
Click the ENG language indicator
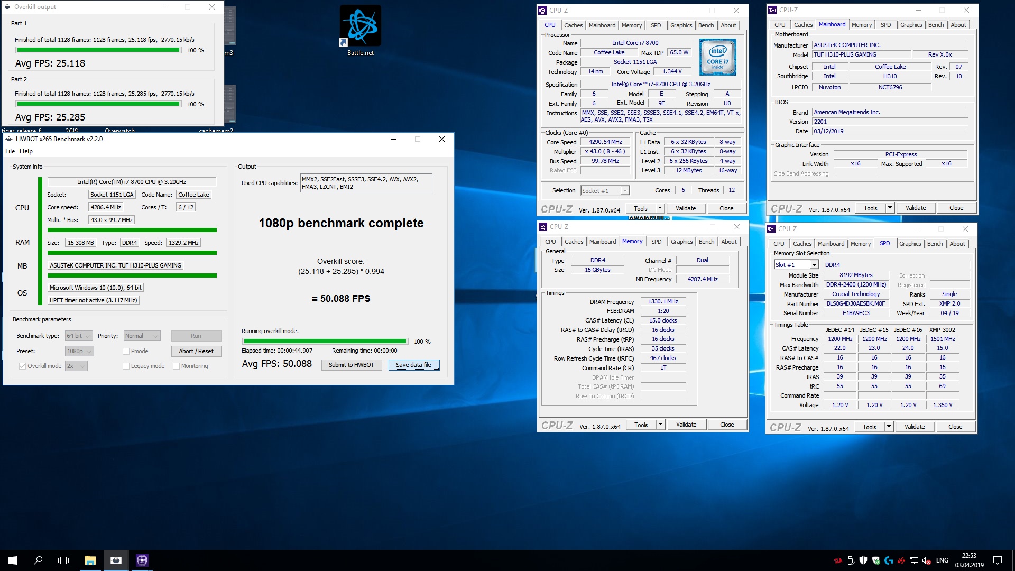click(x=942, y=560)
